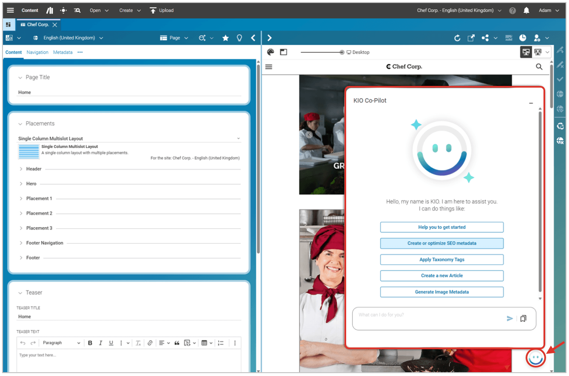Toggle underline formatting in teaser text
The height and width of the screenshot is (376, 569).
pos(111,343)
